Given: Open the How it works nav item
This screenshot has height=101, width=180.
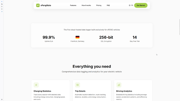Looking at the screenshot, I should (x=86, y=5).
